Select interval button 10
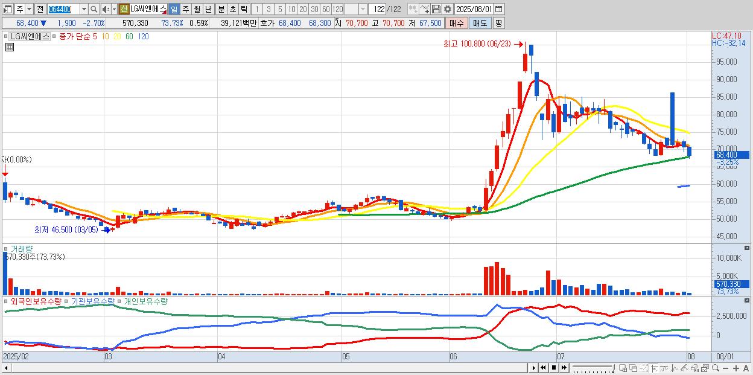 coord(291,9)
